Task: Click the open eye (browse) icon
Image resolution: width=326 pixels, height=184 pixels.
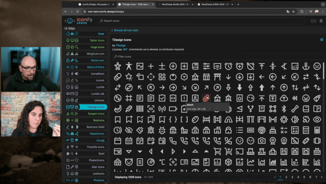Action: tap(317, 119)
